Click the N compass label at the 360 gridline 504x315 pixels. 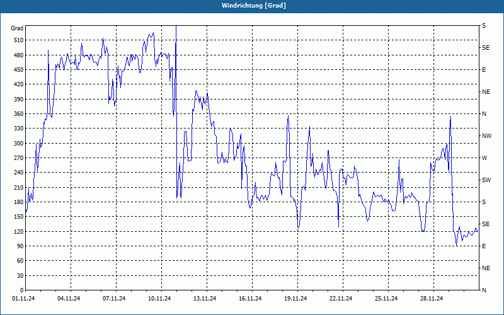point(484,114)
